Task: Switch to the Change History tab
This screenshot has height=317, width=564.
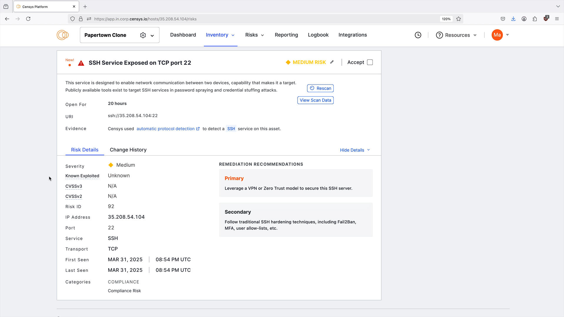Action: point(128,150)
